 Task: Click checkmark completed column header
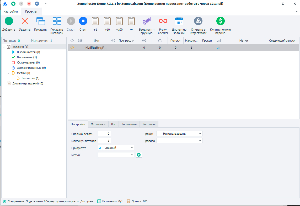[144, 41]
